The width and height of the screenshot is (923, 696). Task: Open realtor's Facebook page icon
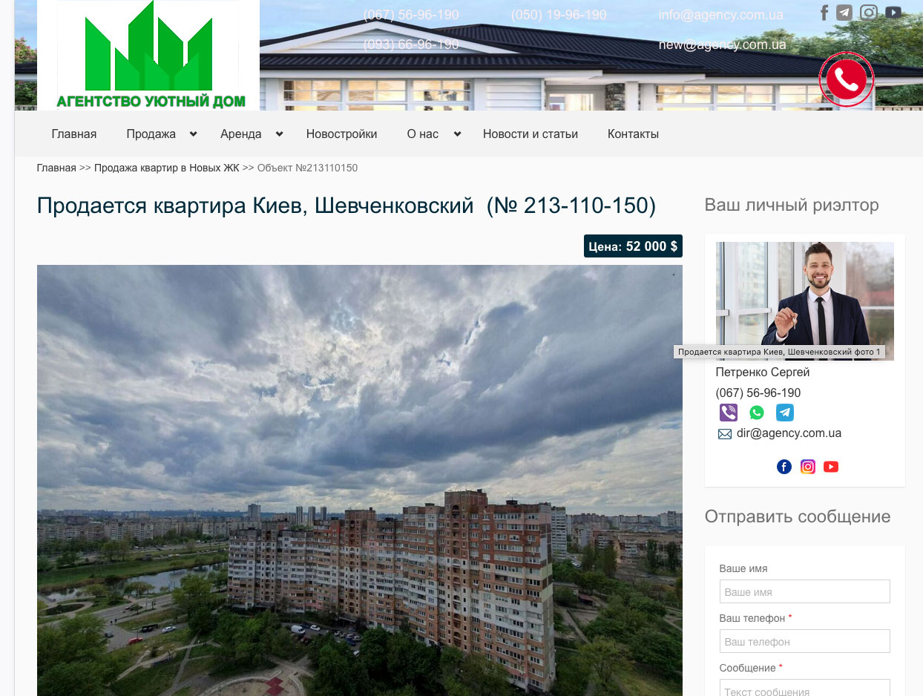(784, 467)
